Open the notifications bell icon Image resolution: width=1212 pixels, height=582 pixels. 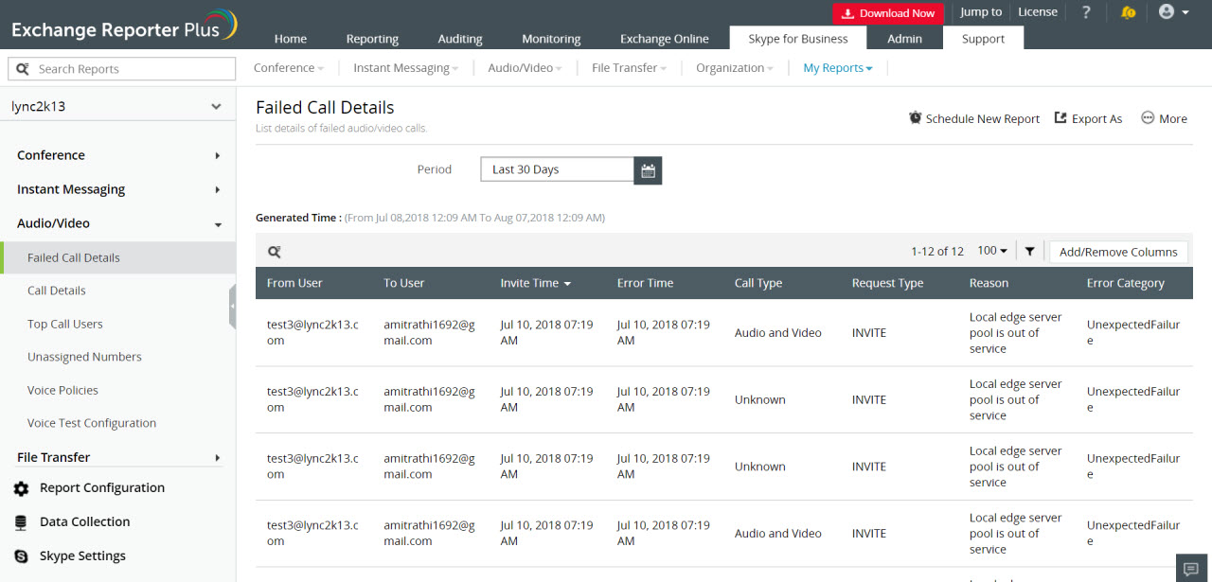click(1128, 12)
